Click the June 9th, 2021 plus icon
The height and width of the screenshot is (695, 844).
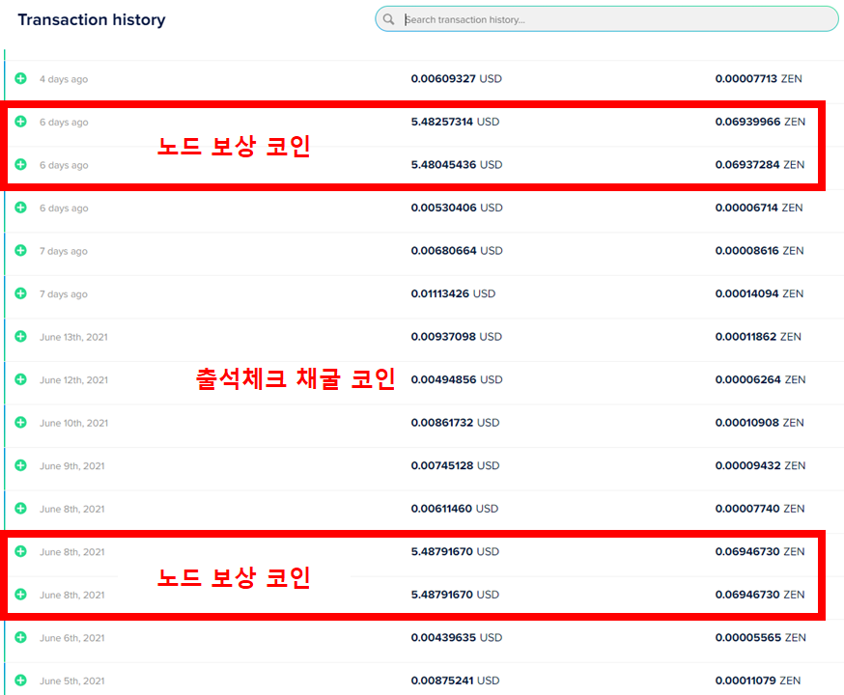[20, 466]
